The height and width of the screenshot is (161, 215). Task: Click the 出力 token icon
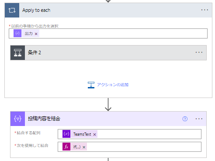pos(17,33)
